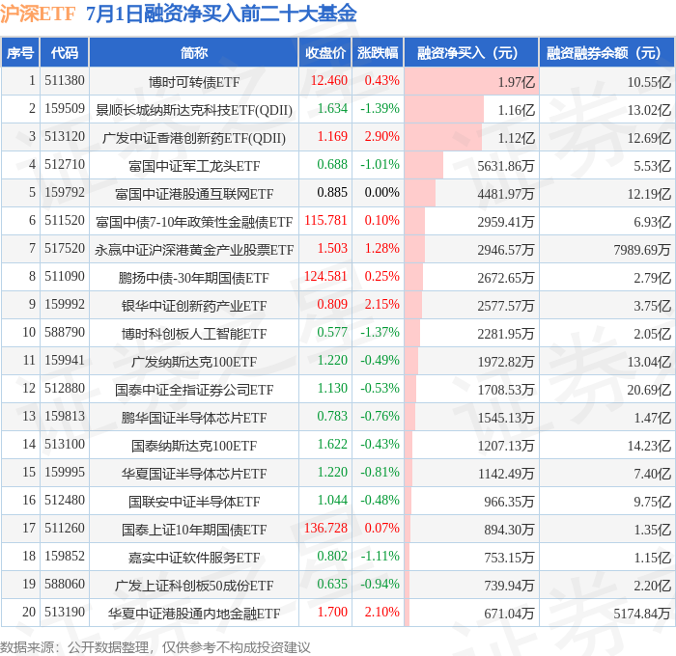Click balance value 20.69亿
The height and width of the screenshot is (656, 676).
tap(649, 390)
